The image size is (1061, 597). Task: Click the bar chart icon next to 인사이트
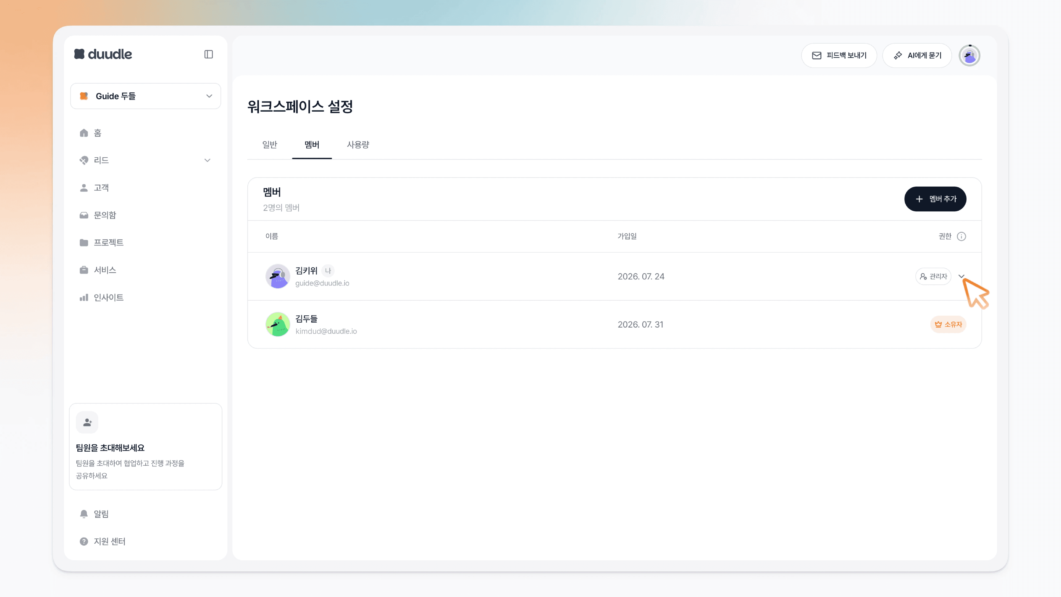click(x=84, y=297)
